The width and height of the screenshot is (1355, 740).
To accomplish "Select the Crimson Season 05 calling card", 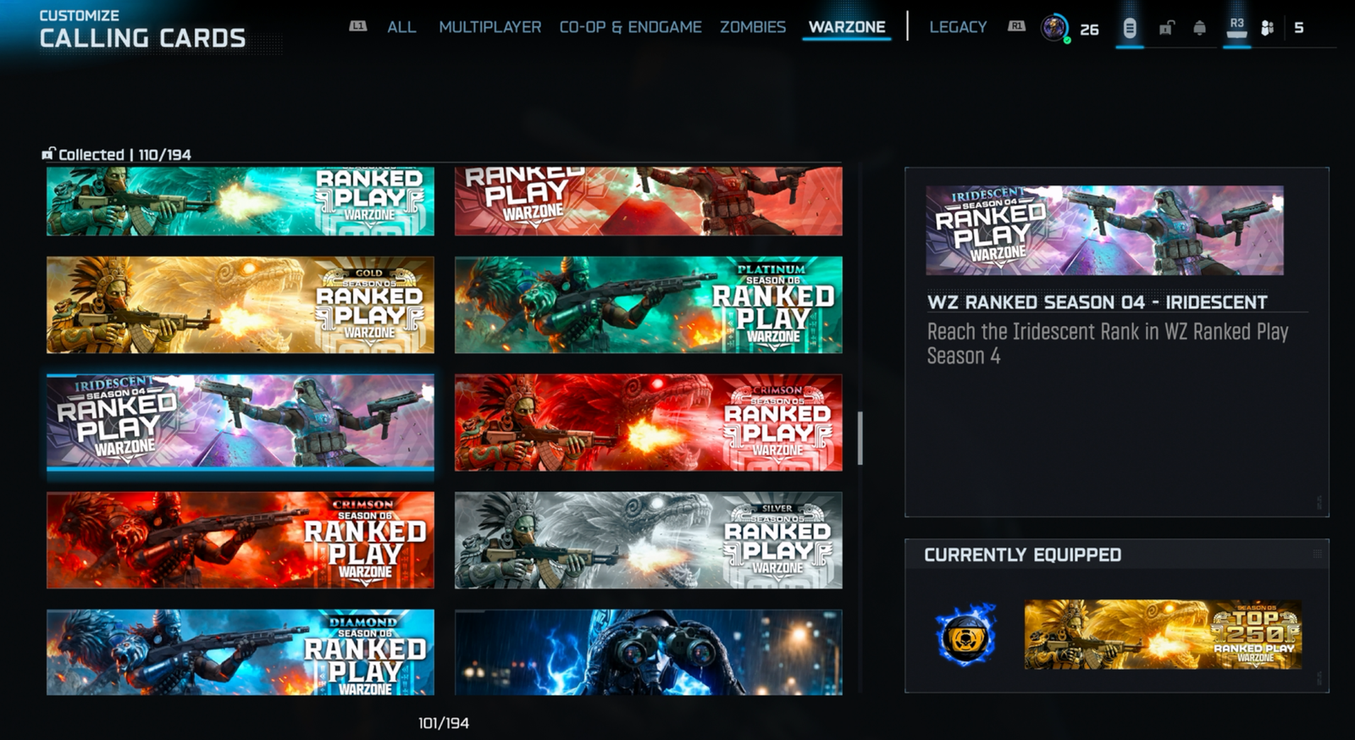I will [649, 422].
